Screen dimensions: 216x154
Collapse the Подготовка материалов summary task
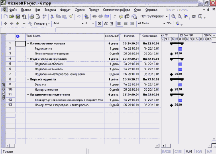coord(28,59)
